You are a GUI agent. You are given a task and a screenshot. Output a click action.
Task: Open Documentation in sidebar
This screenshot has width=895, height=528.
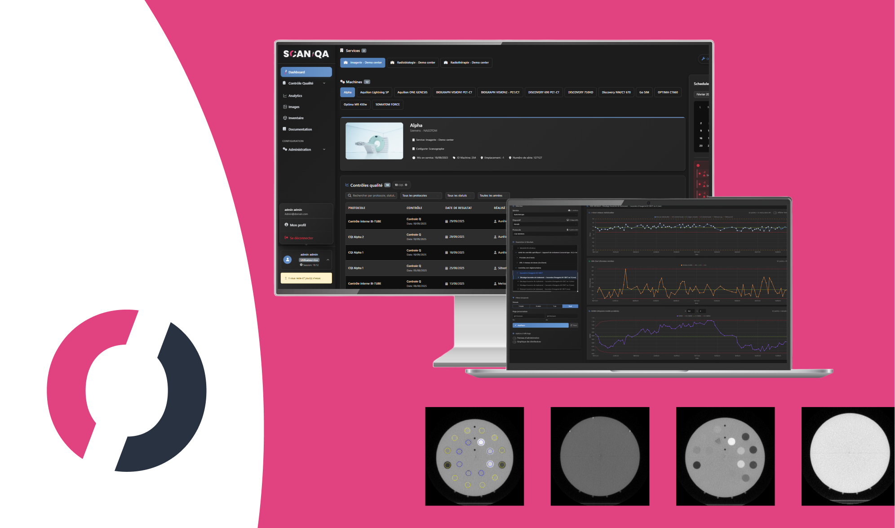pyautogui.click(x=300, y=129)
